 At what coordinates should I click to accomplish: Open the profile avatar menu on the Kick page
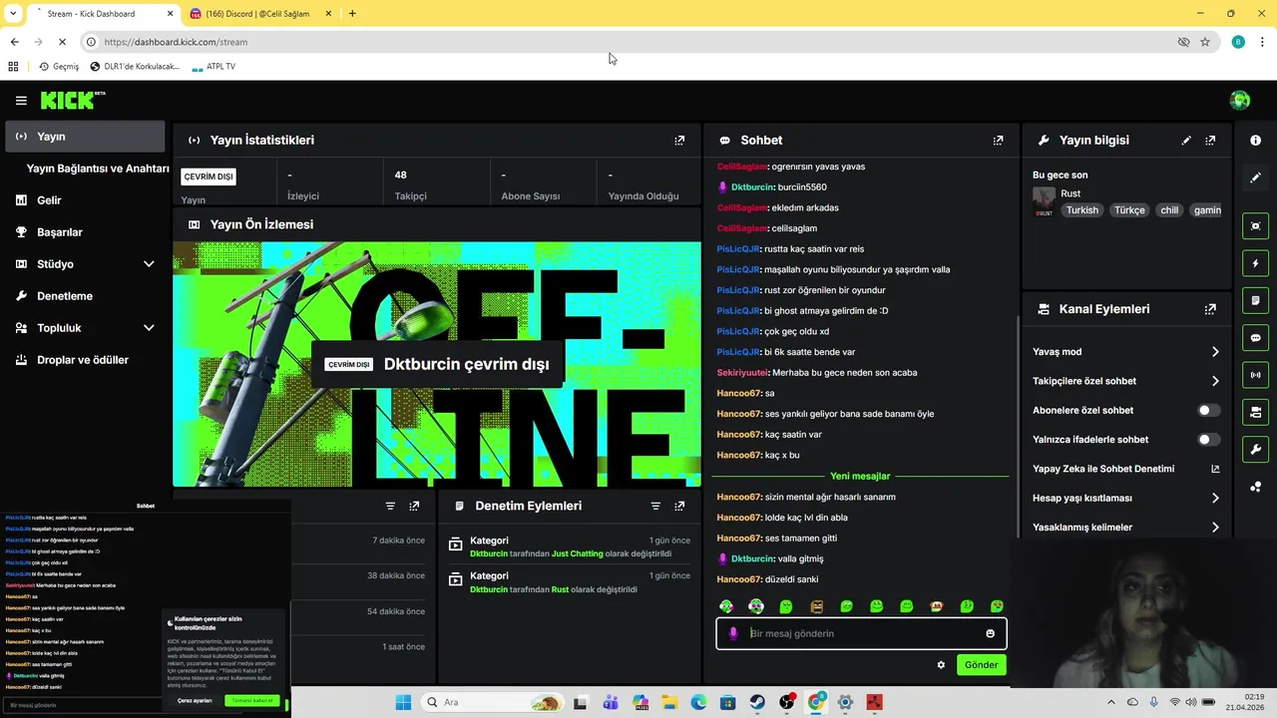(x=1240, y=100)
